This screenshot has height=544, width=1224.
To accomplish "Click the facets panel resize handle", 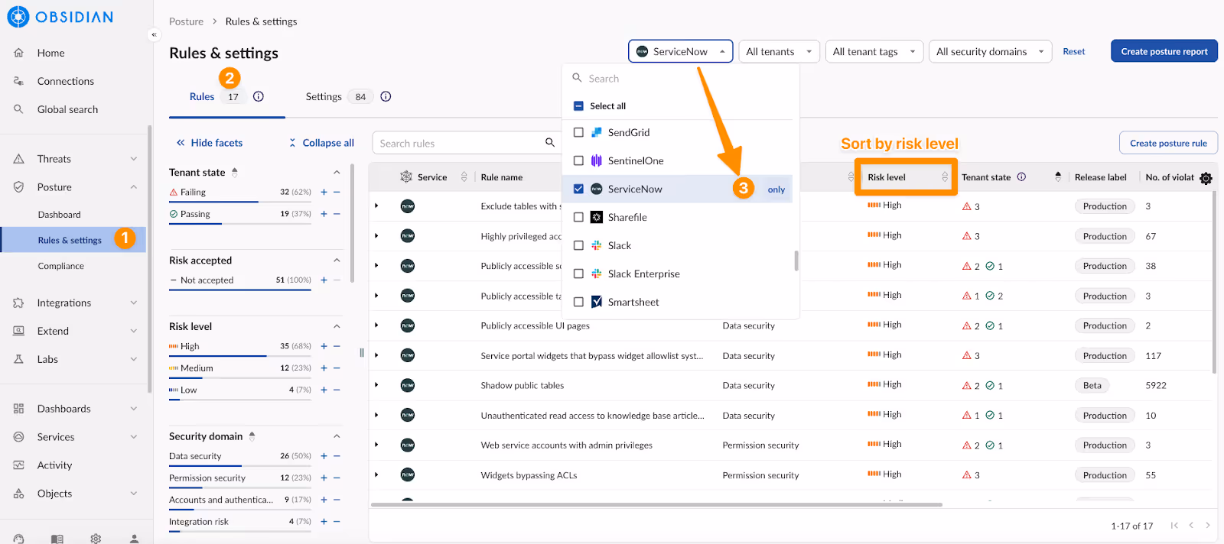I will coord(362,353).
